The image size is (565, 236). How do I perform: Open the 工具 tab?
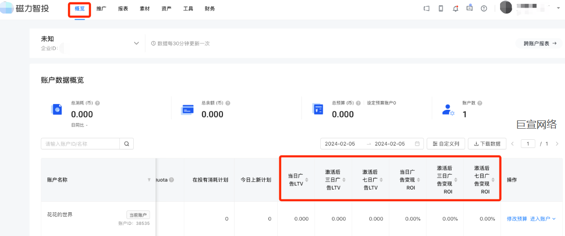click(188, 9)
